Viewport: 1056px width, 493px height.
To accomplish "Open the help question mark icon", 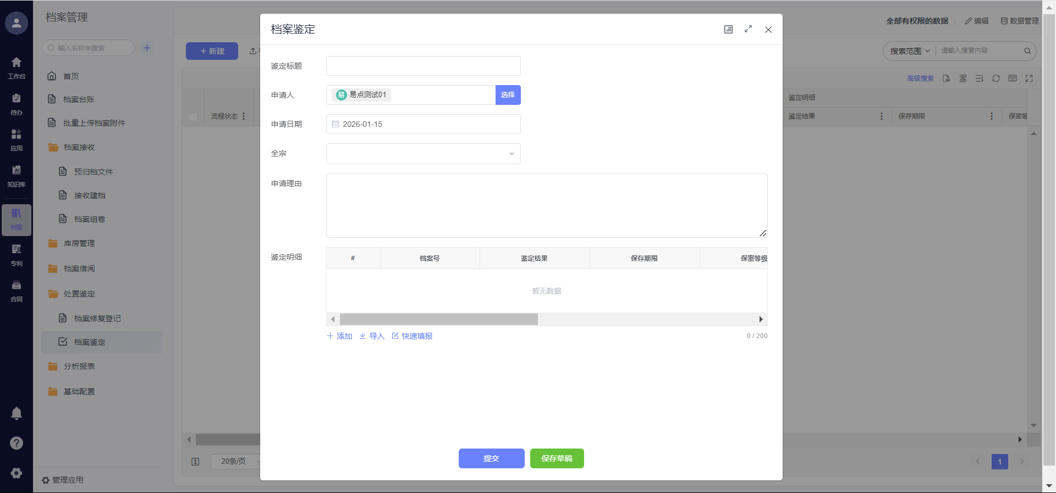I will (x=16, y=443).
